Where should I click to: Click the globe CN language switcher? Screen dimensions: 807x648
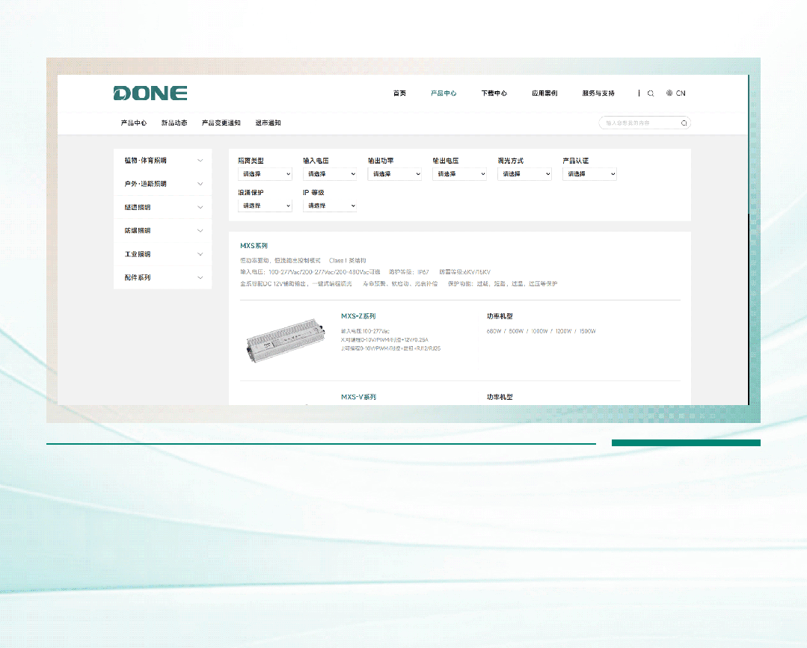tap(675, 93)
